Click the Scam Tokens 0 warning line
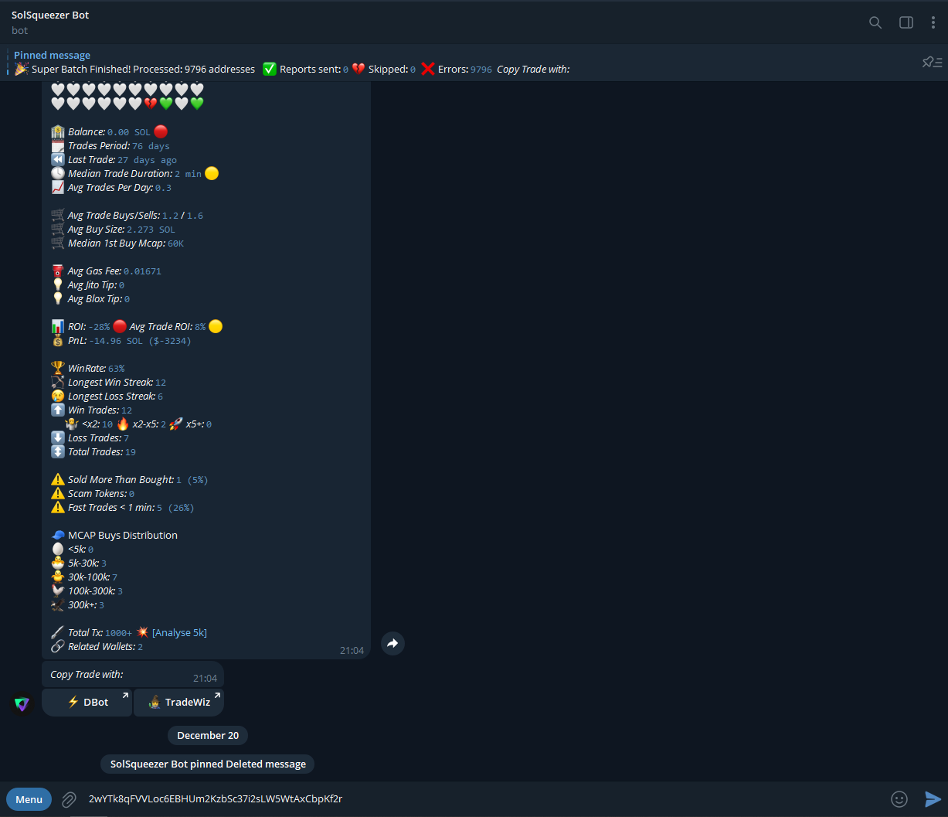Viewport: 948px width, 817px height. pos(93,494)
